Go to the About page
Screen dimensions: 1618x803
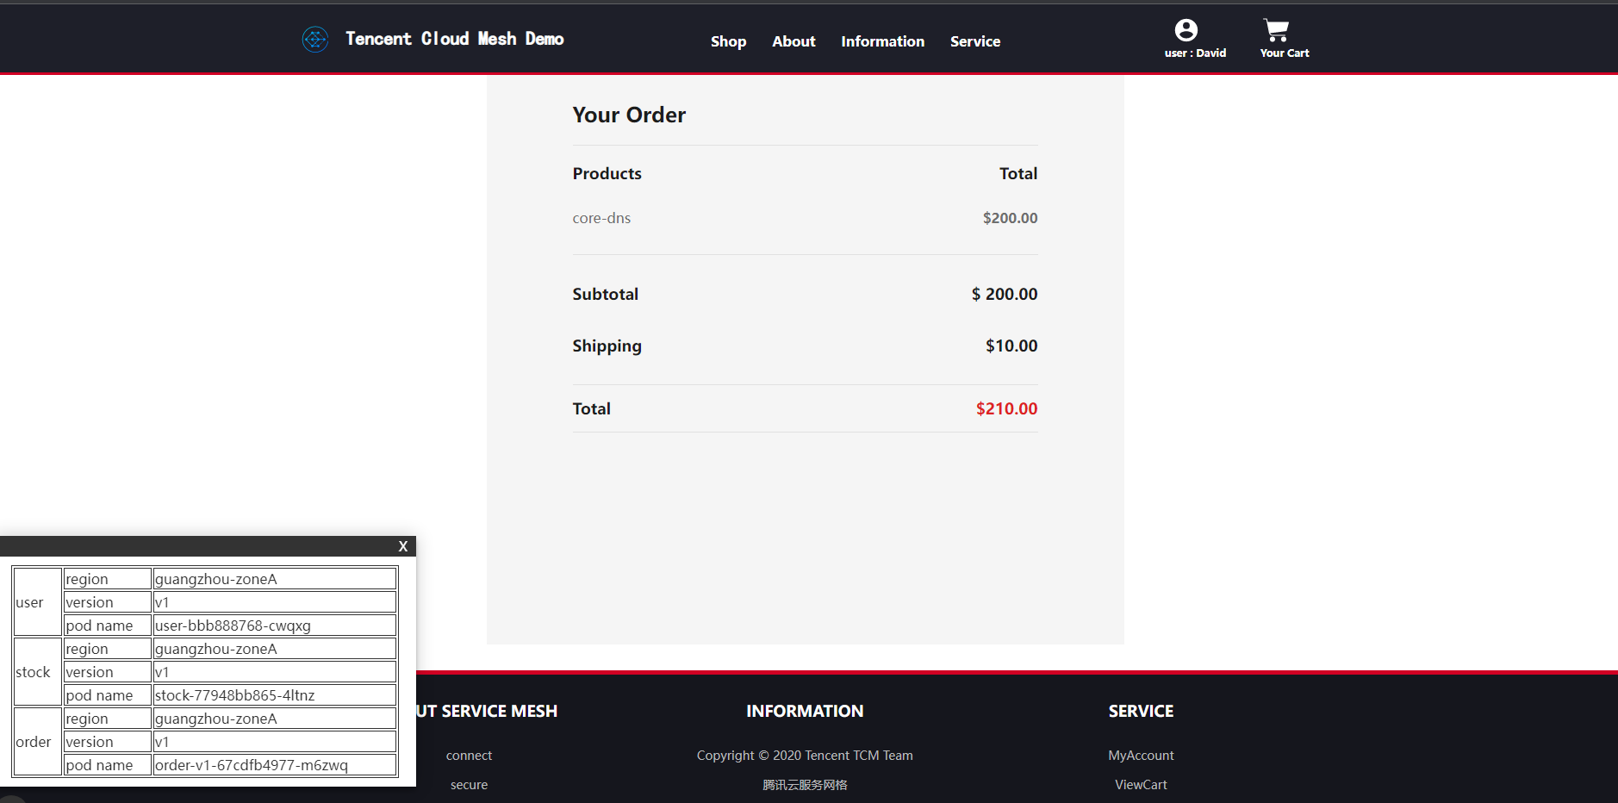(793, 41)
